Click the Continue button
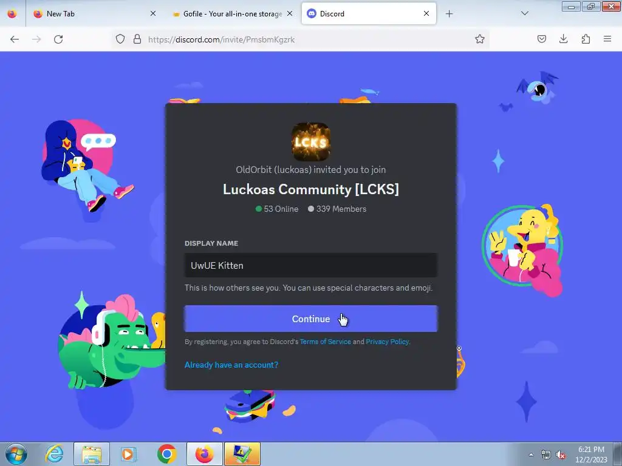Screen dimensions: 622x466 point(310,319)
